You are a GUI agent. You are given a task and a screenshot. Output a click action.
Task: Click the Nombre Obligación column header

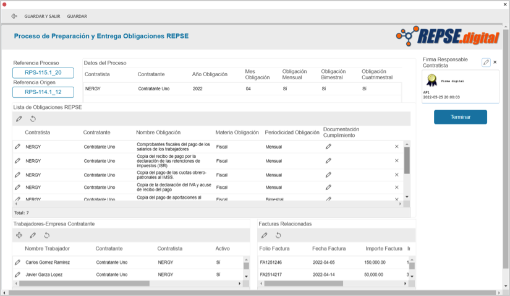tap(158, 133)
